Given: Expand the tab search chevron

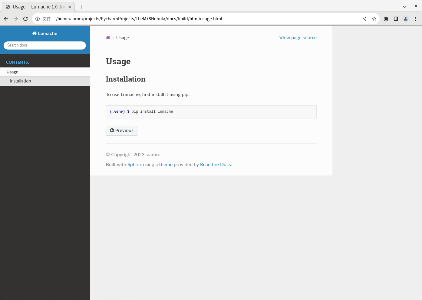Looking at the screenshot, I should pyautogui.click(x=405, y=7).
